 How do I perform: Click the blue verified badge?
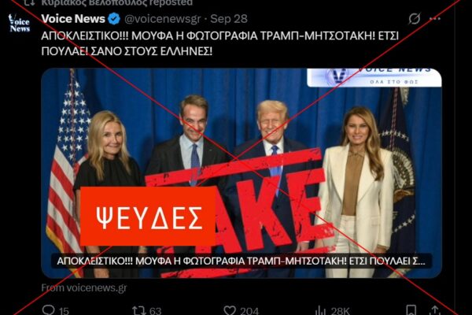click(114, 19)
